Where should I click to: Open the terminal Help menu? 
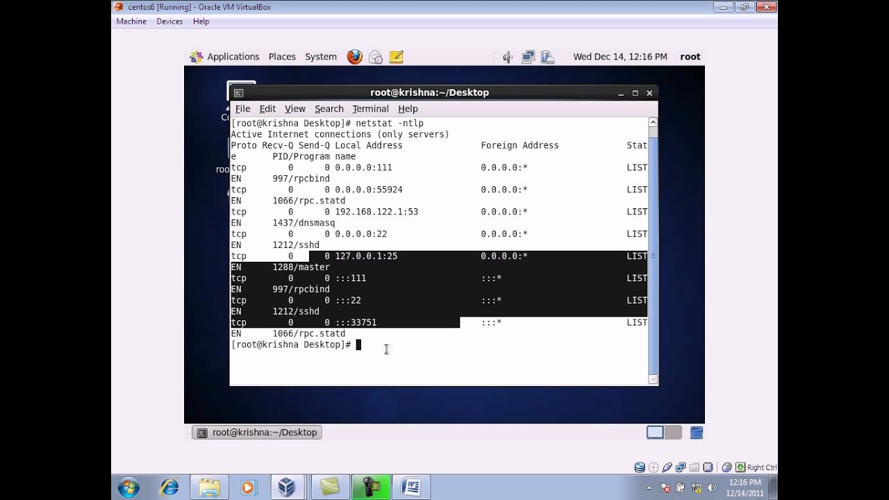click(x=408, y=109)
